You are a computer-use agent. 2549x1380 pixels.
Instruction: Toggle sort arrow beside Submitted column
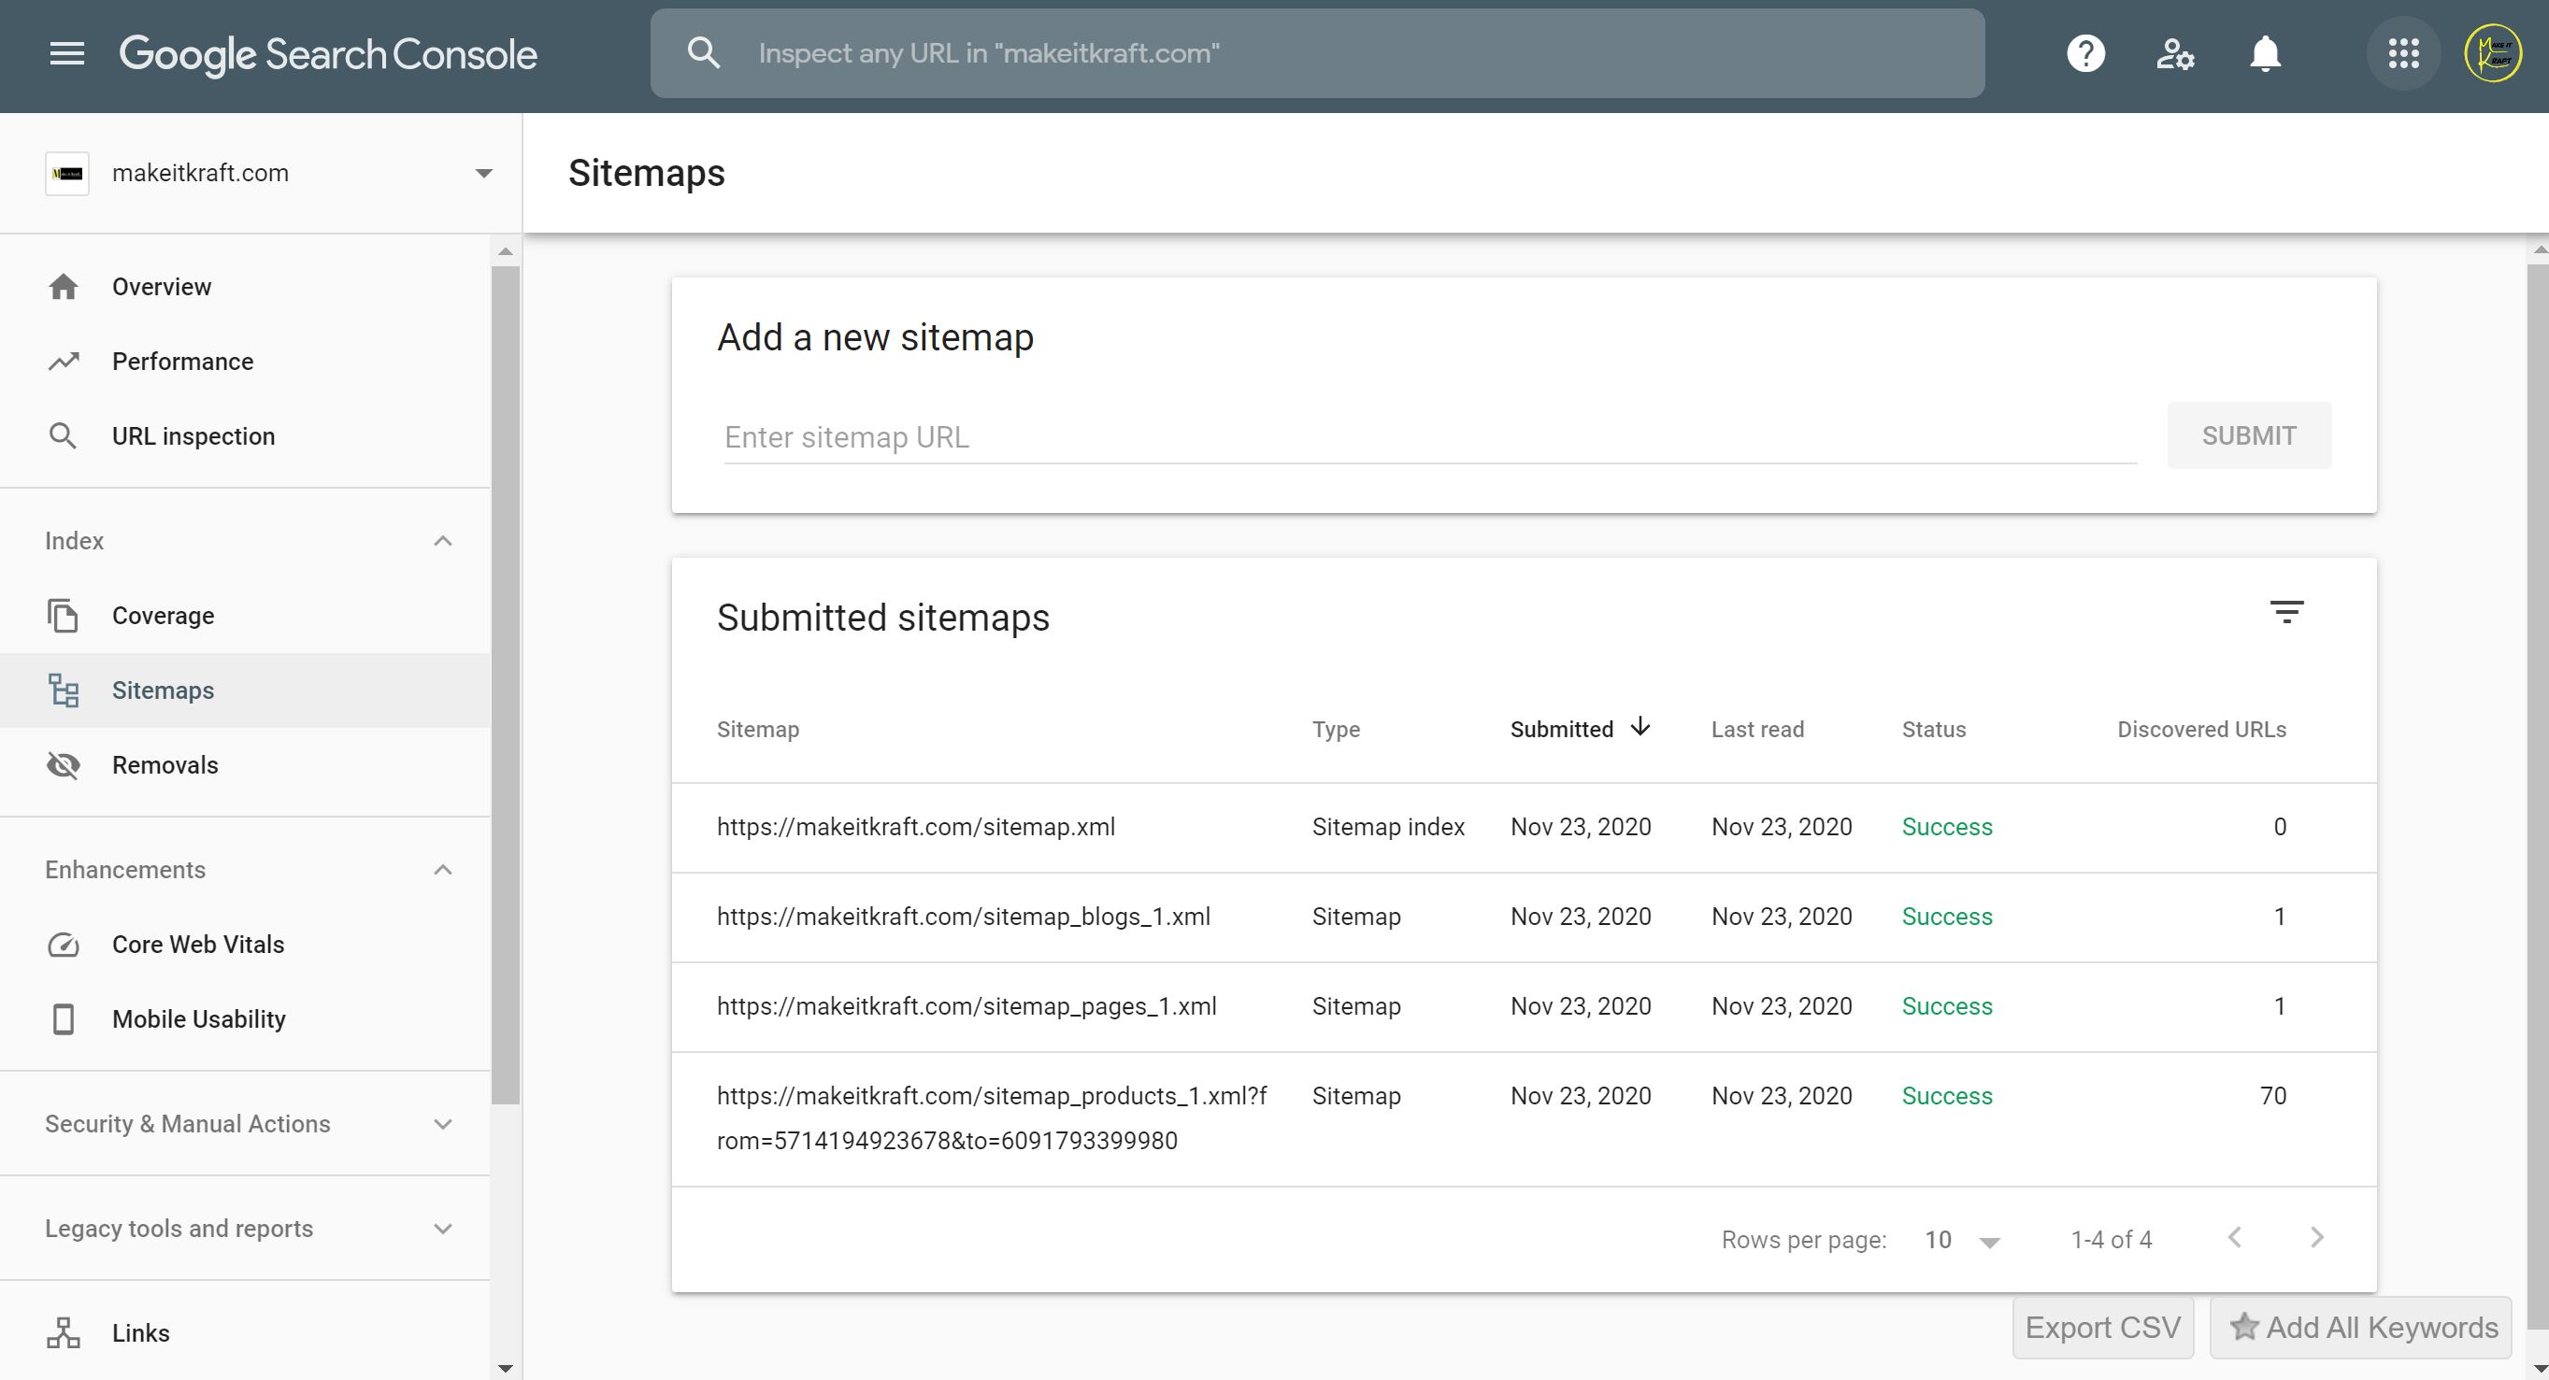(1640, 727)
